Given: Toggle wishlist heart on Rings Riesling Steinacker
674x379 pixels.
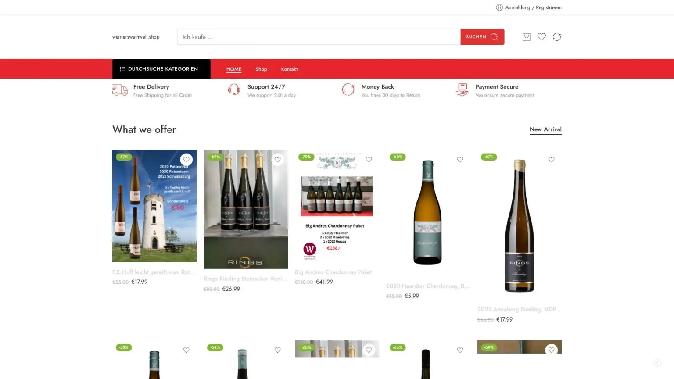Looking at the screenshot, I should [278, 160].
